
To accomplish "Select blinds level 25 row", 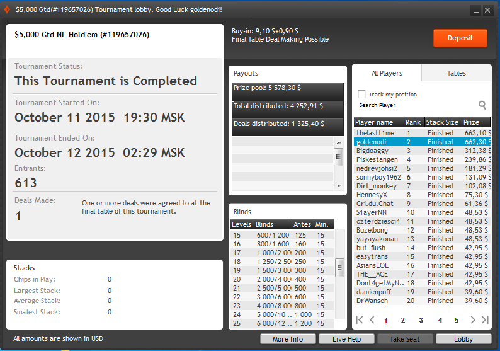I will [x=282, y=323].
